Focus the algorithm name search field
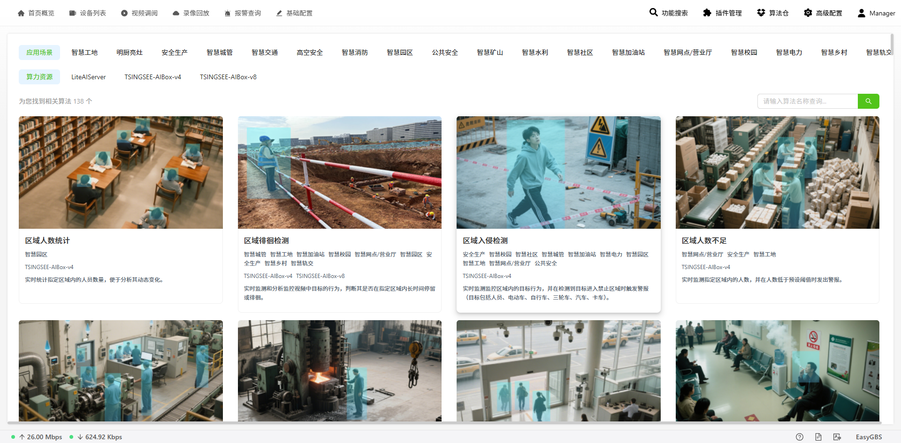The width and height of the screenshot is (901, 443). click(x=808, y=101)
